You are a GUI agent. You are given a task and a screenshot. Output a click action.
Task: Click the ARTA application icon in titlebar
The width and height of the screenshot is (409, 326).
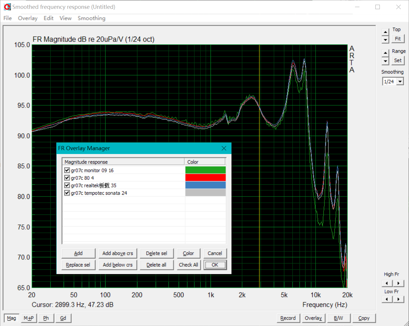coord(7,6)
